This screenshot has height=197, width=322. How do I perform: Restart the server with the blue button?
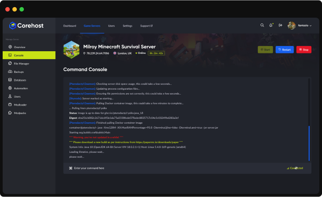[284, 49]
